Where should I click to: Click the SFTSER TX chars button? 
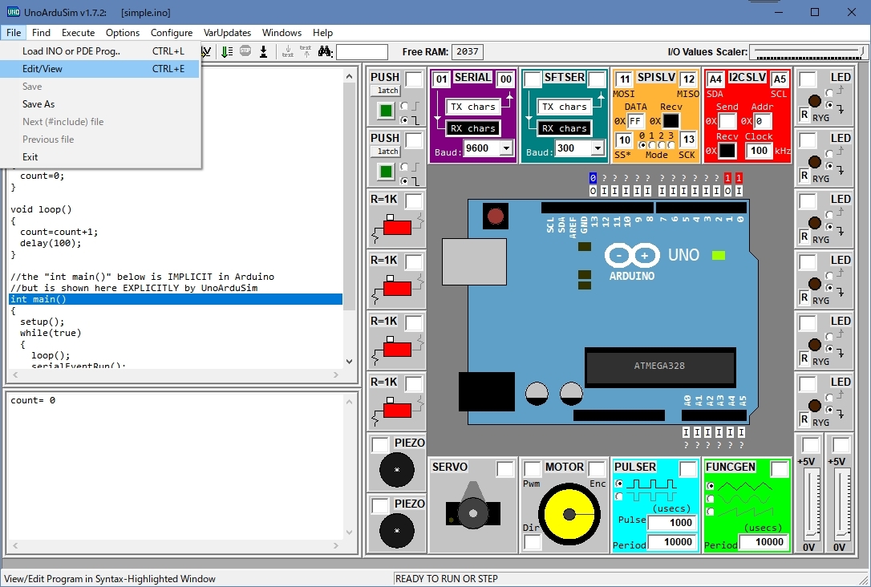pos(565,107)
